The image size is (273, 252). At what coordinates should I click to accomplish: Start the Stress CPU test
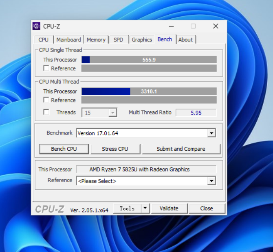coord(115,149)
